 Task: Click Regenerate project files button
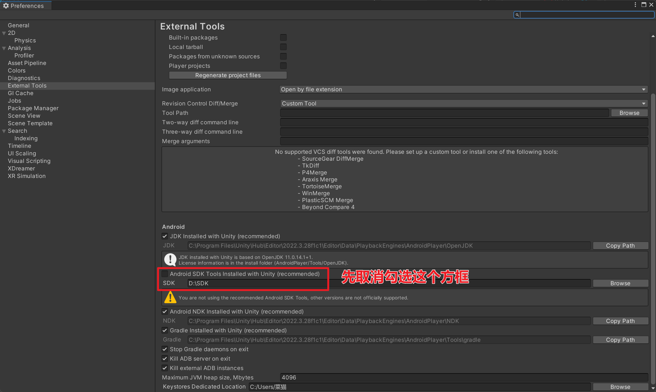228,75
